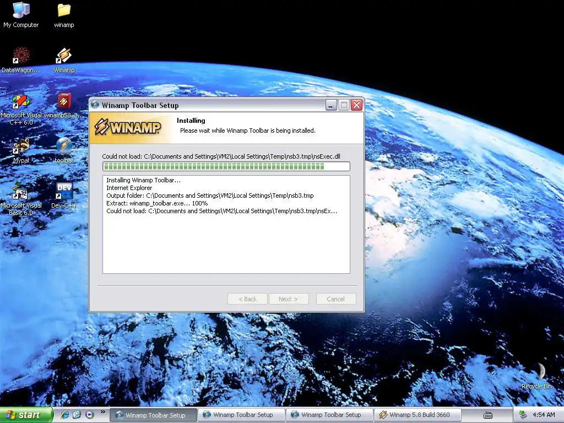Select the winamp folder on the desktop
This screenshot has width=564, height=423.
tap(64, 15)
